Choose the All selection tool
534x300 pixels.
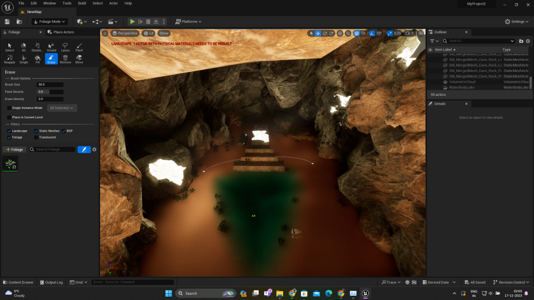pos(23,47)
